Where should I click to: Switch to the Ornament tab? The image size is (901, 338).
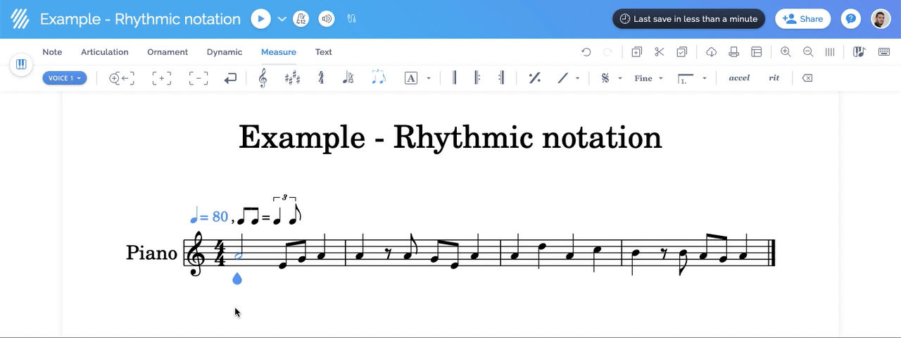coord(168,52)
